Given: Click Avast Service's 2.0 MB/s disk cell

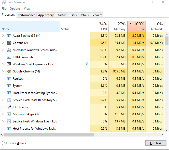Looking at the screenshot, I should click(x=137, y=36).
